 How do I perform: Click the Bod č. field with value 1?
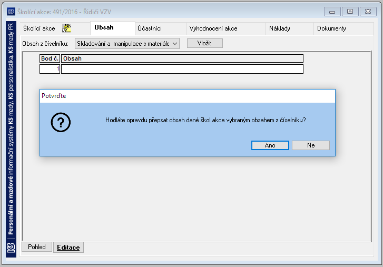(x=50, y=69)
